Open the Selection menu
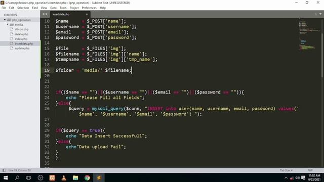This screenshot has width=324, height=182. point(23,8)
